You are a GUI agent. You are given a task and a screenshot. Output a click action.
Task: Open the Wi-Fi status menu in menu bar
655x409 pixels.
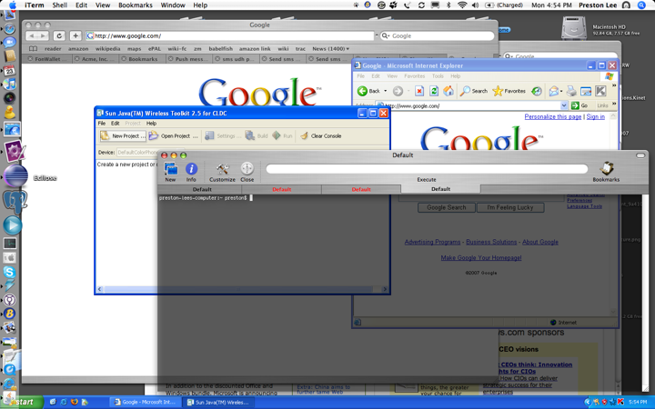[462, 5]
